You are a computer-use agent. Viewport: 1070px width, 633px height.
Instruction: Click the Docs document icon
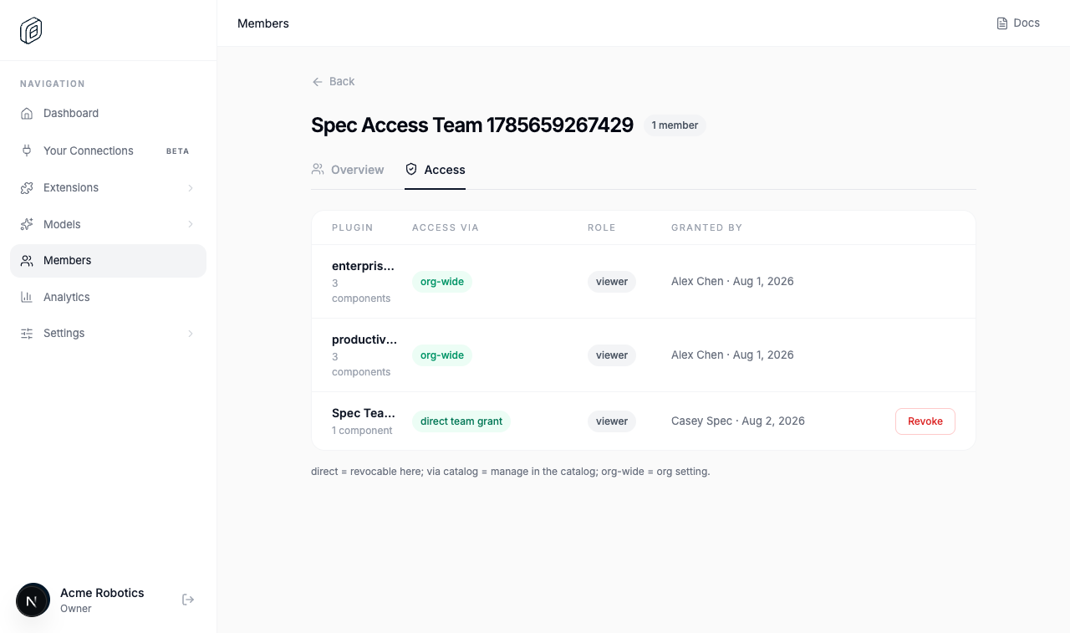coord(1002,23)
